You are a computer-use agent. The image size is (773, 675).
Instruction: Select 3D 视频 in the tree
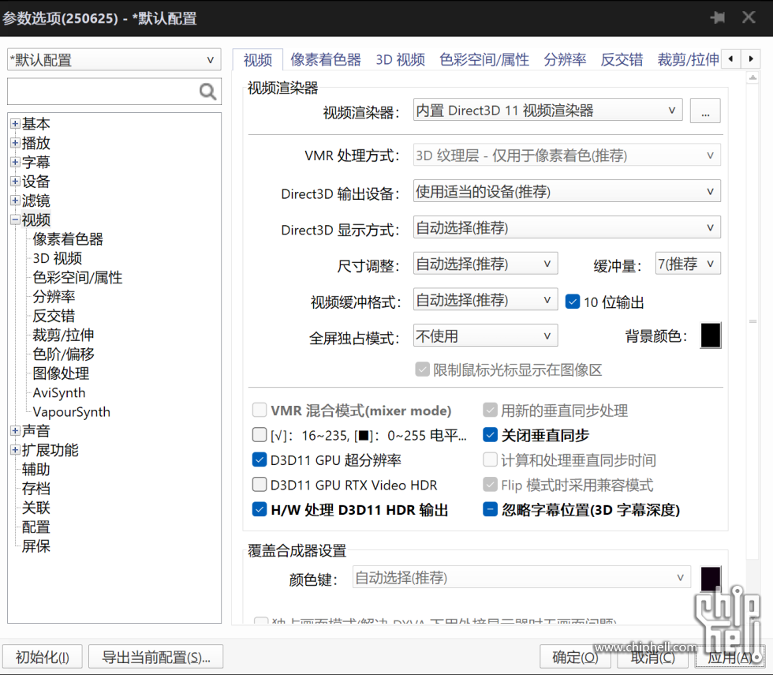pos(57,259)
